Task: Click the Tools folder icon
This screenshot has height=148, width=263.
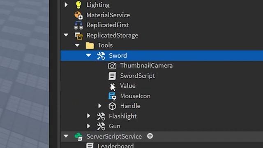Action: coord(90,46)
